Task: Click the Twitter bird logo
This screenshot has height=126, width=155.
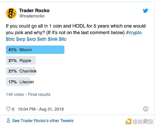Action: (145, 11)
